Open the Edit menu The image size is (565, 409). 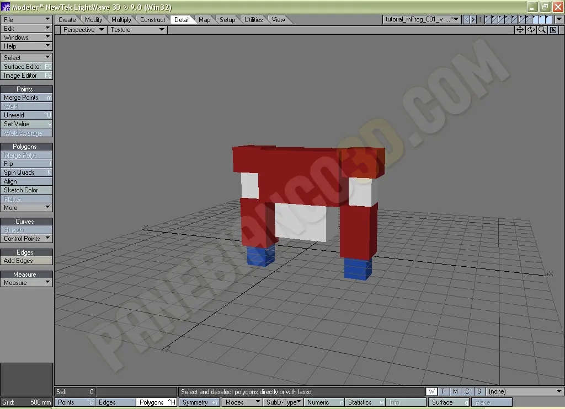point(26,29)
